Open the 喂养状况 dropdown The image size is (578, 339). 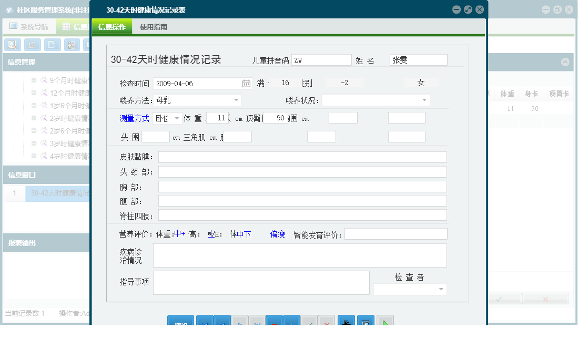pos(424,100)
